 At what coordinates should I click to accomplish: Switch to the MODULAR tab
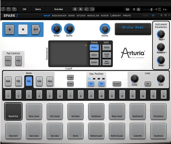pos(93,15)
